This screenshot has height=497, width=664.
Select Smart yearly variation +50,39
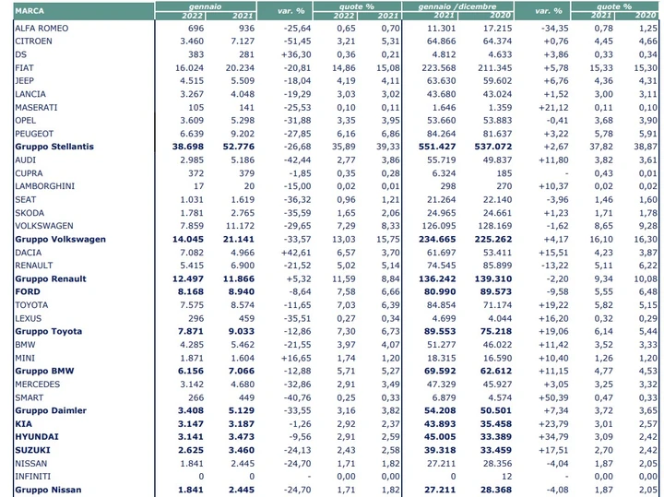point(553,398)
